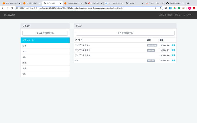
Task: Reload the page with the refresh icon
Action: (12, 8)
